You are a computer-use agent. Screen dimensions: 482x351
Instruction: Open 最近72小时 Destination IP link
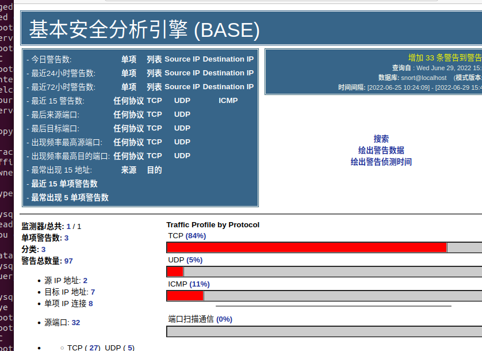click(228, 87)
